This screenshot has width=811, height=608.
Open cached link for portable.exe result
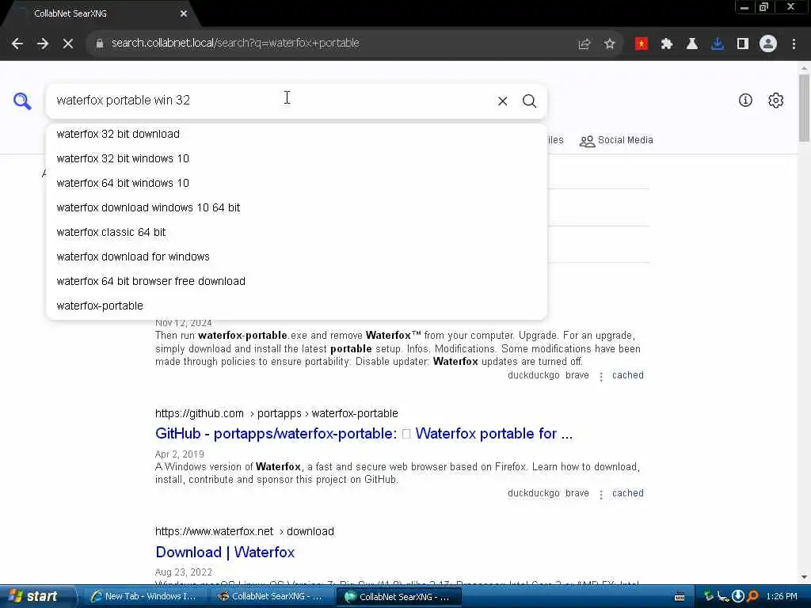628,375
